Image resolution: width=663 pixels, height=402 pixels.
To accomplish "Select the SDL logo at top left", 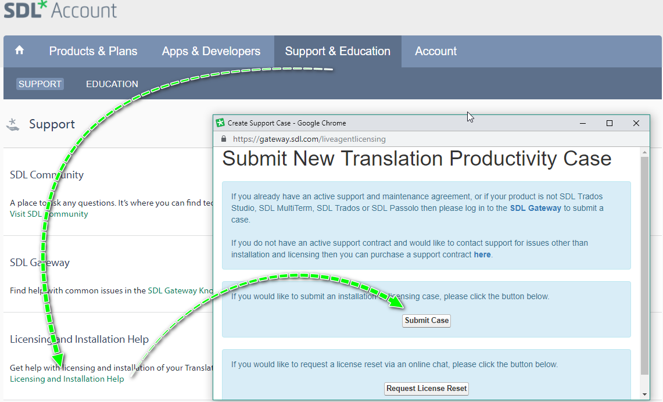I will pyautogui.click(x=23, y=10).
